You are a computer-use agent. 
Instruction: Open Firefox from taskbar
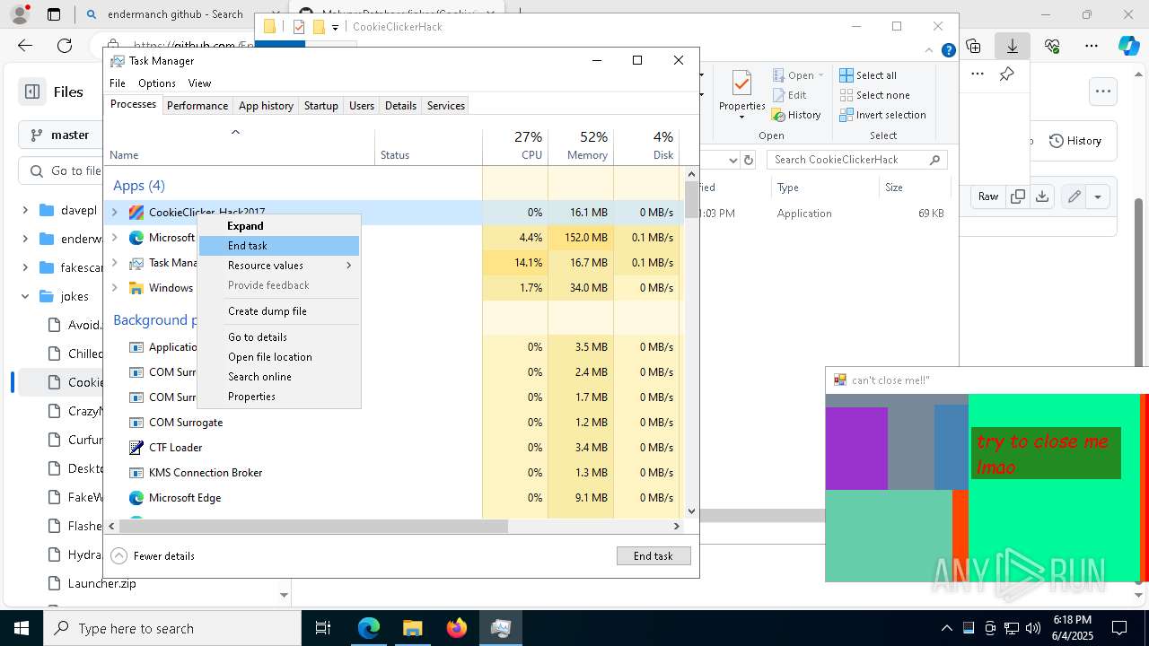(457, 628)
